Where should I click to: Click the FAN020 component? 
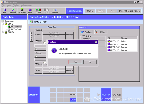click(x=70, y=35)
